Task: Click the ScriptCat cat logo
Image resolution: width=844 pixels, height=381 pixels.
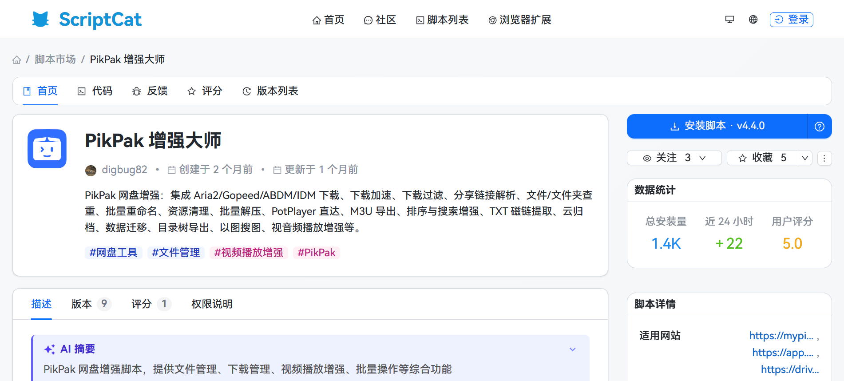Action: coord(40,20)
